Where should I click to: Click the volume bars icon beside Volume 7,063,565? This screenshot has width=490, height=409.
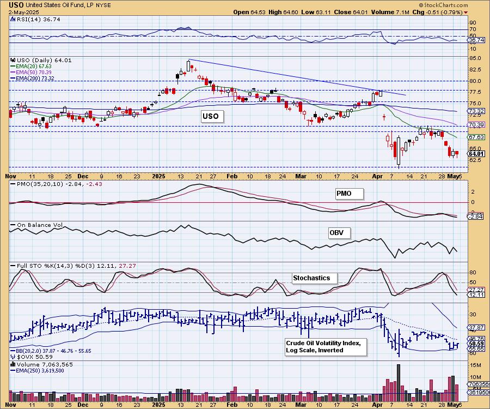(13, 364)
